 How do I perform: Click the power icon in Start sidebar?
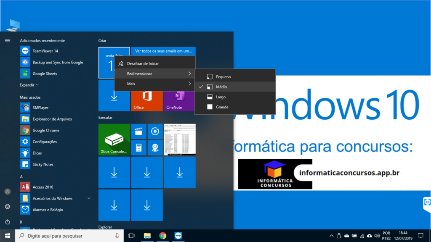(x=8, y=222)
